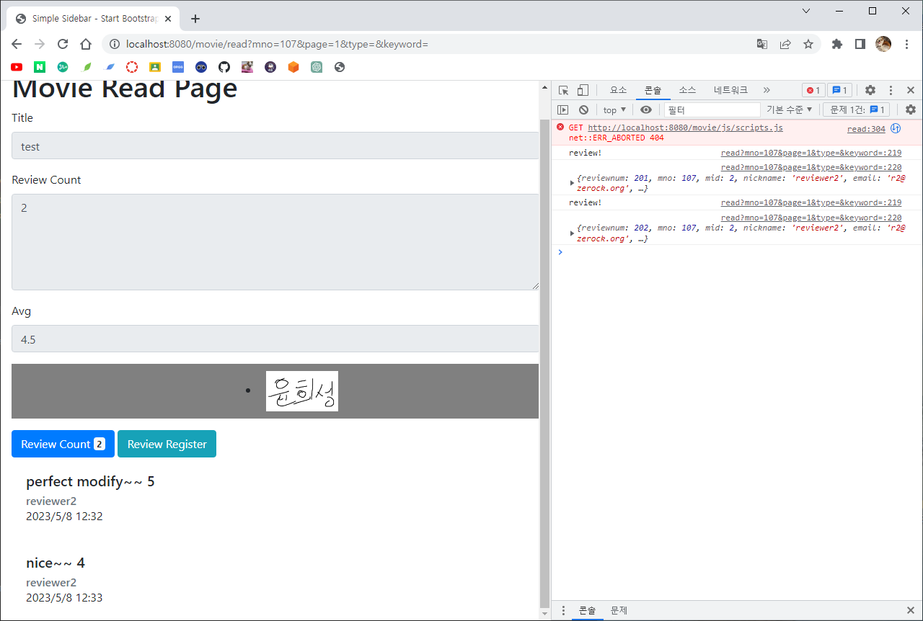Open the failed scripts.js URL link
This screenshot has height=621, width=923.
click(x=685, y=128)
